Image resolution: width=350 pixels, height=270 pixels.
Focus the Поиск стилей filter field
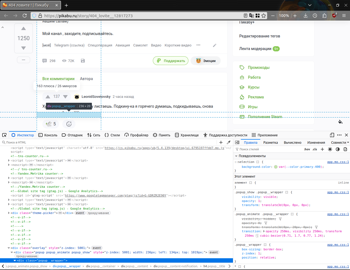(x=268, y=149)
